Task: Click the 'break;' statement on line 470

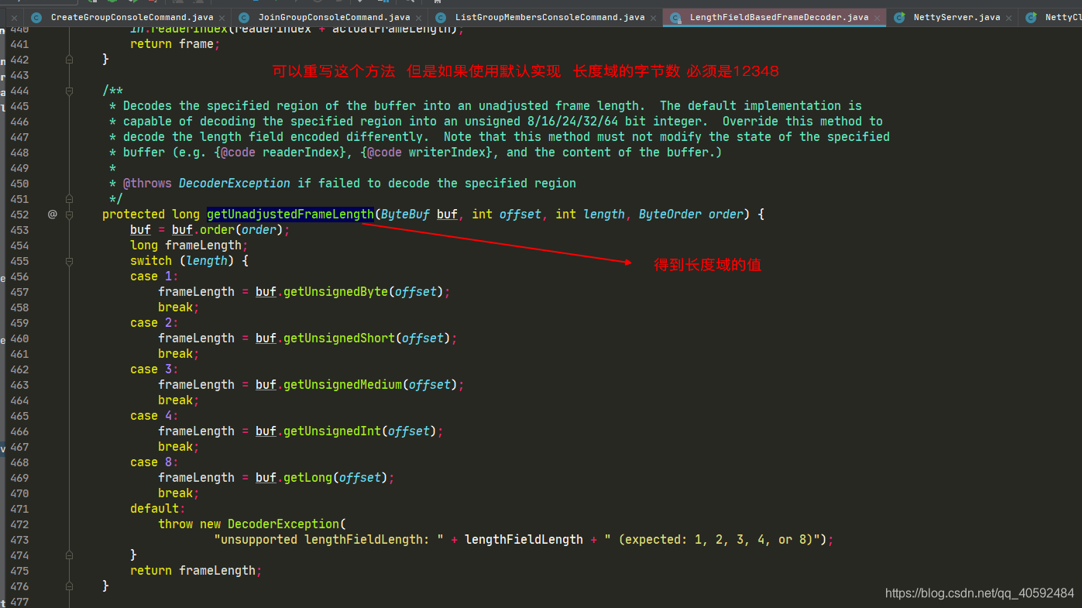Action: [179, 493]
